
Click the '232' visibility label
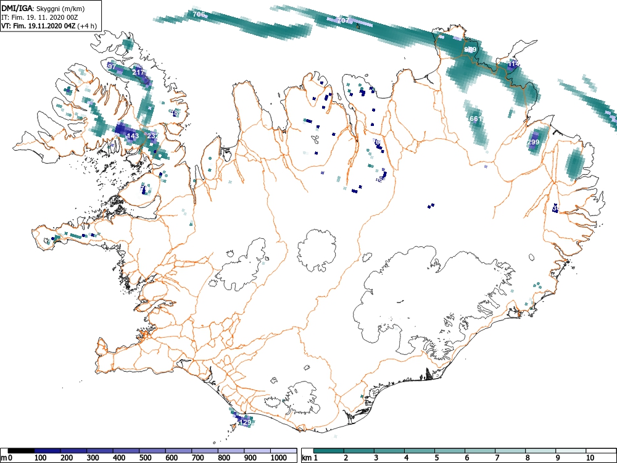[x=152, y=136]
